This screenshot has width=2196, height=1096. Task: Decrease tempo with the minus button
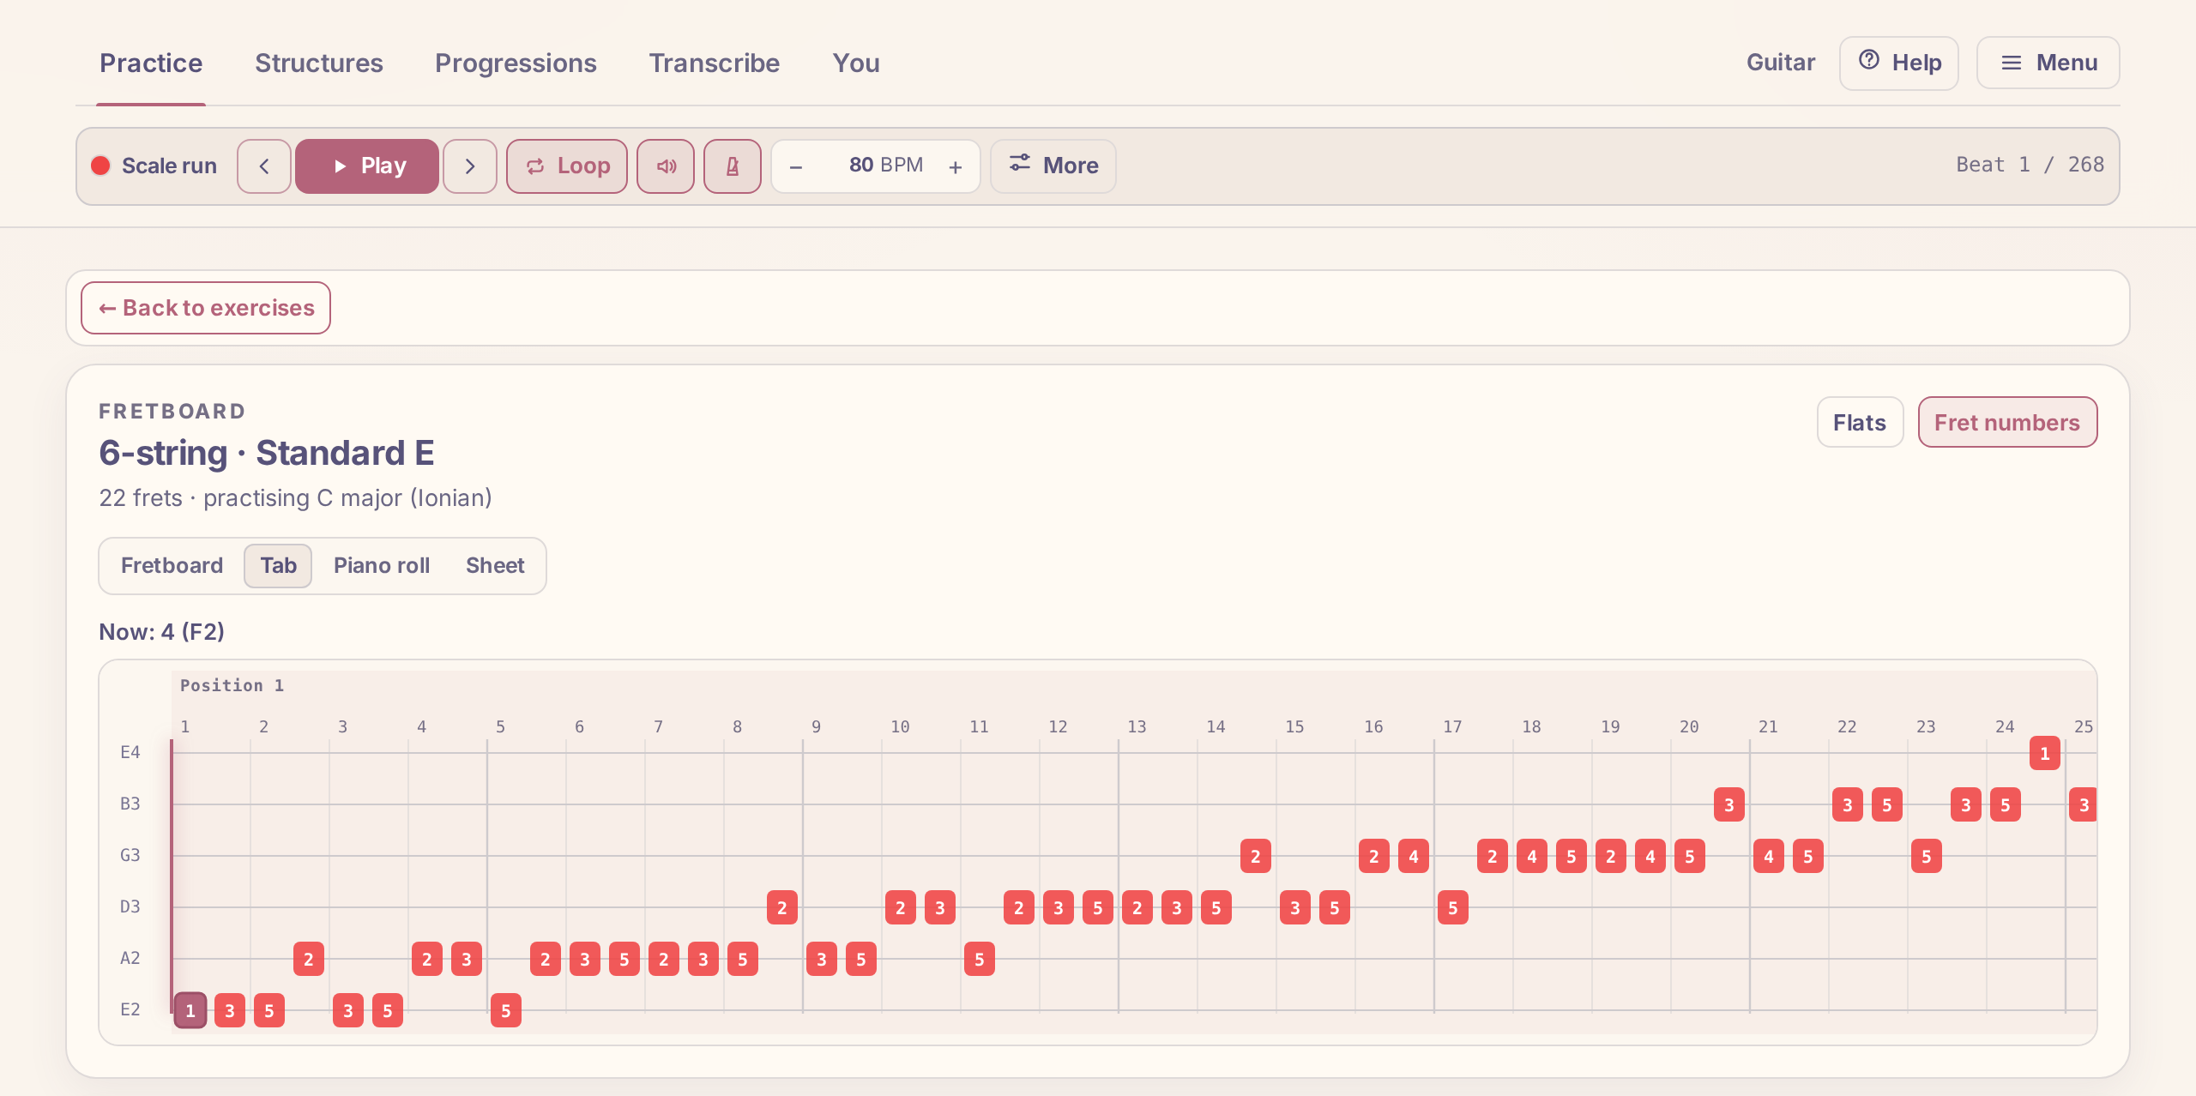pyautogui.click(x=796, y=166)
